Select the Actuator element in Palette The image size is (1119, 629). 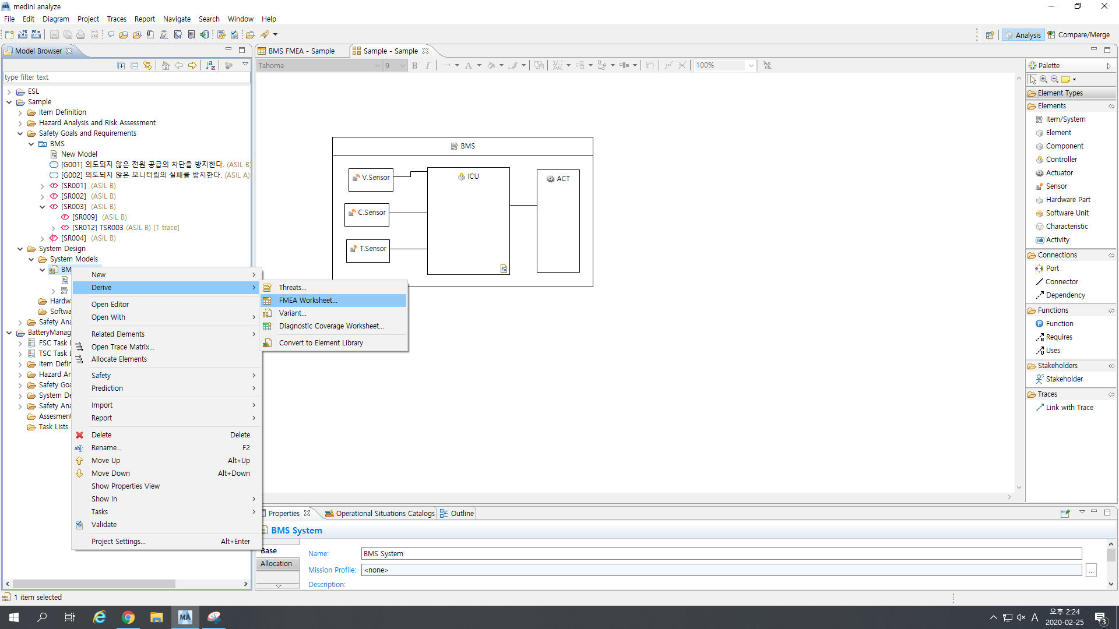(1059, 173)
